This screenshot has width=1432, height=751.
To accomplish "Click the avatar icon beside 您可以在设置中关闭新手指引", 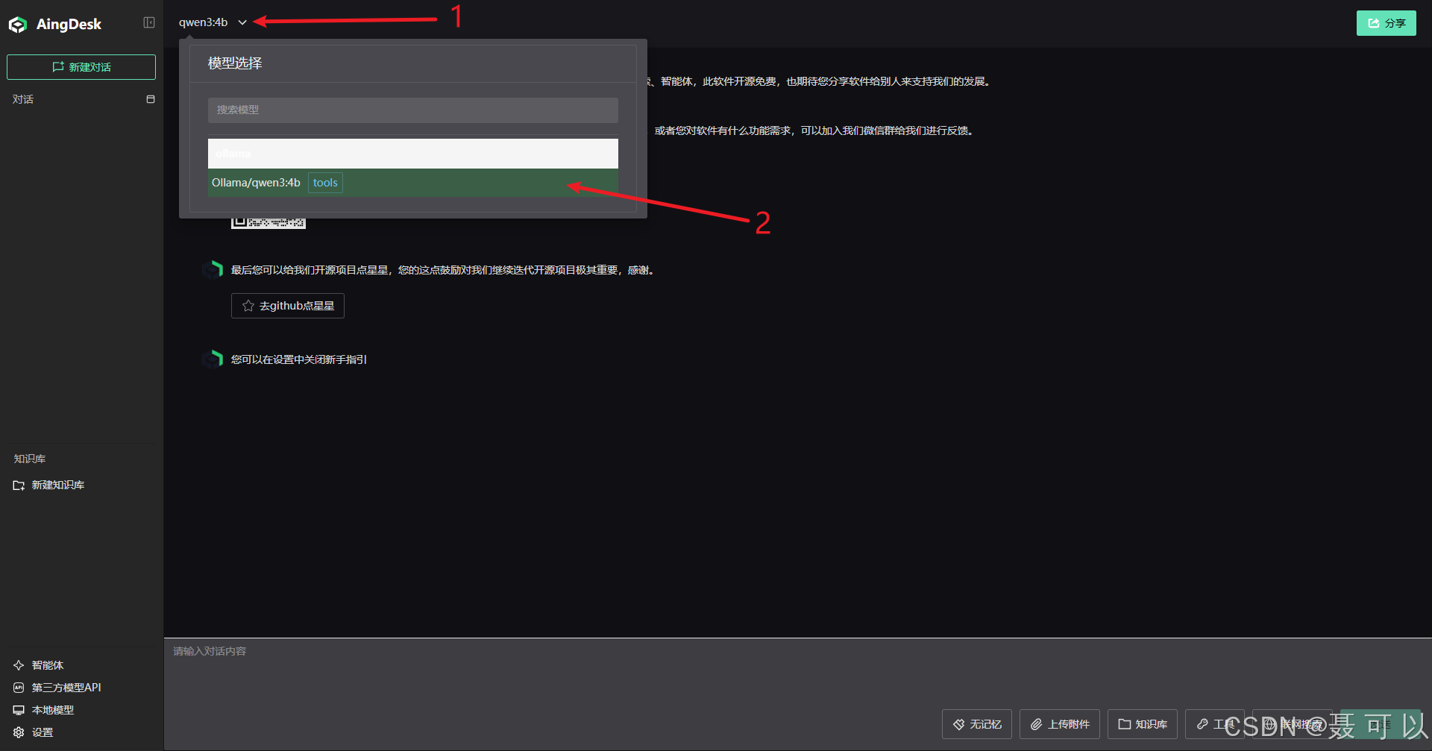I will [213, 359].
